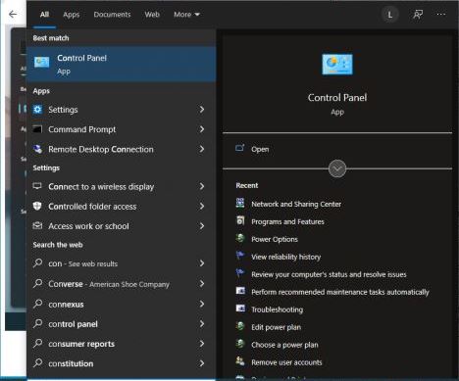The width and height of the screenshot is (459, 381).
Task: Click the Settings gear icon
Action: (37, 110)
